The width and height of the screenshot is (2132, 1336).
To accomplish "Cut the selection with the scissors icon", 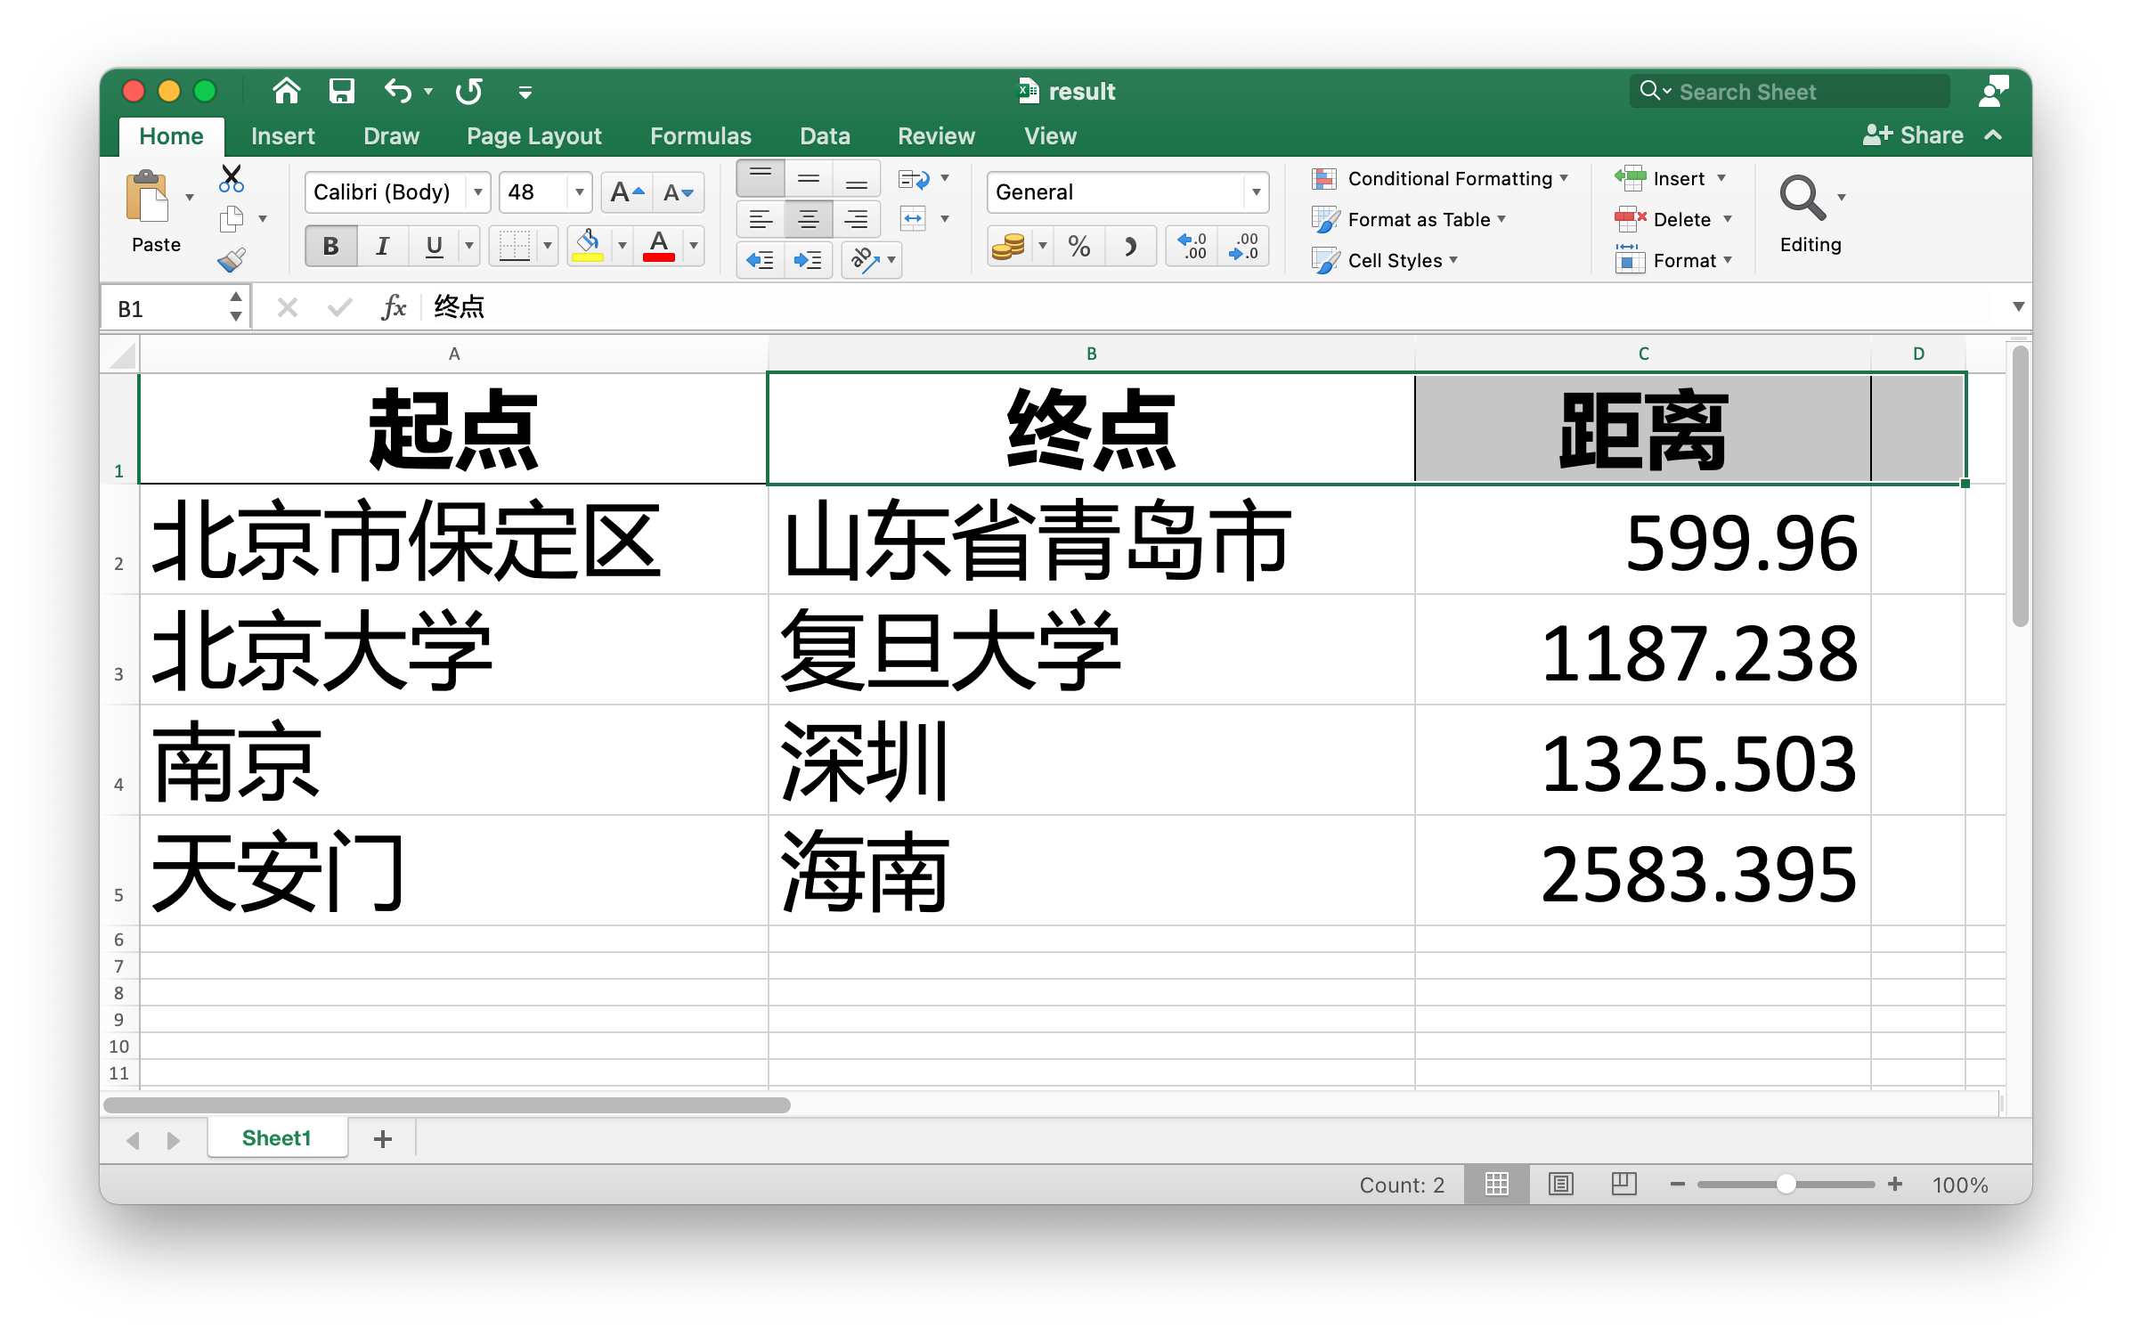I will pyautogui.click(x=232, y=177).
